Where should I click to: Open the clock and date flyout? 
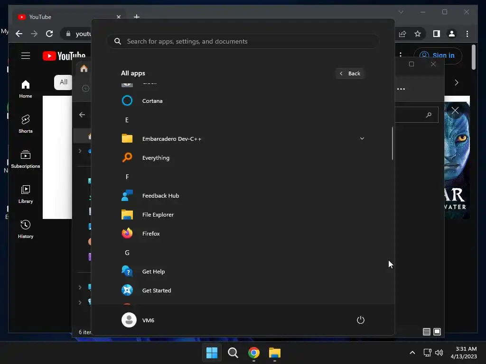click(x=464, y=353)
